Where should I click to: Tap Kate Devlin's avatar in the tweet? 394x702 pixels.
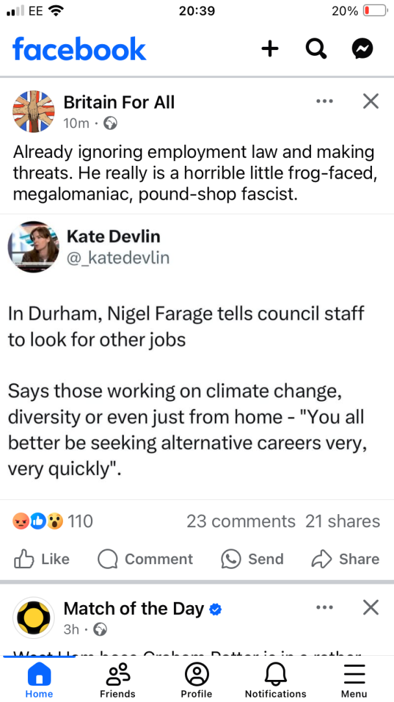(x=34, y=246)
